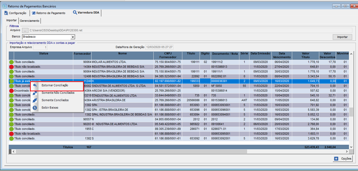Choose Exibir Baixas from context menu
358x171 pixels.
click(50, 108)
